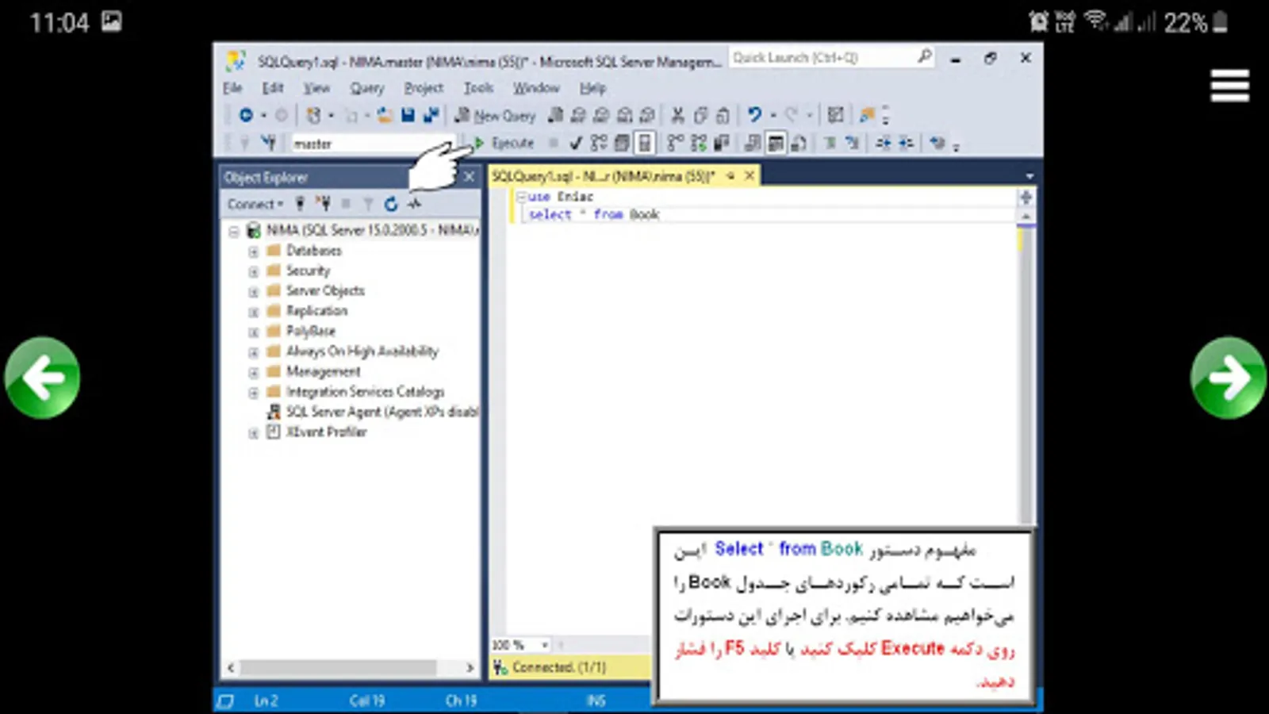The height and width of the screenshot is (714, 1269).
Task: Open the Edit menu
Action: coord(273,88)
